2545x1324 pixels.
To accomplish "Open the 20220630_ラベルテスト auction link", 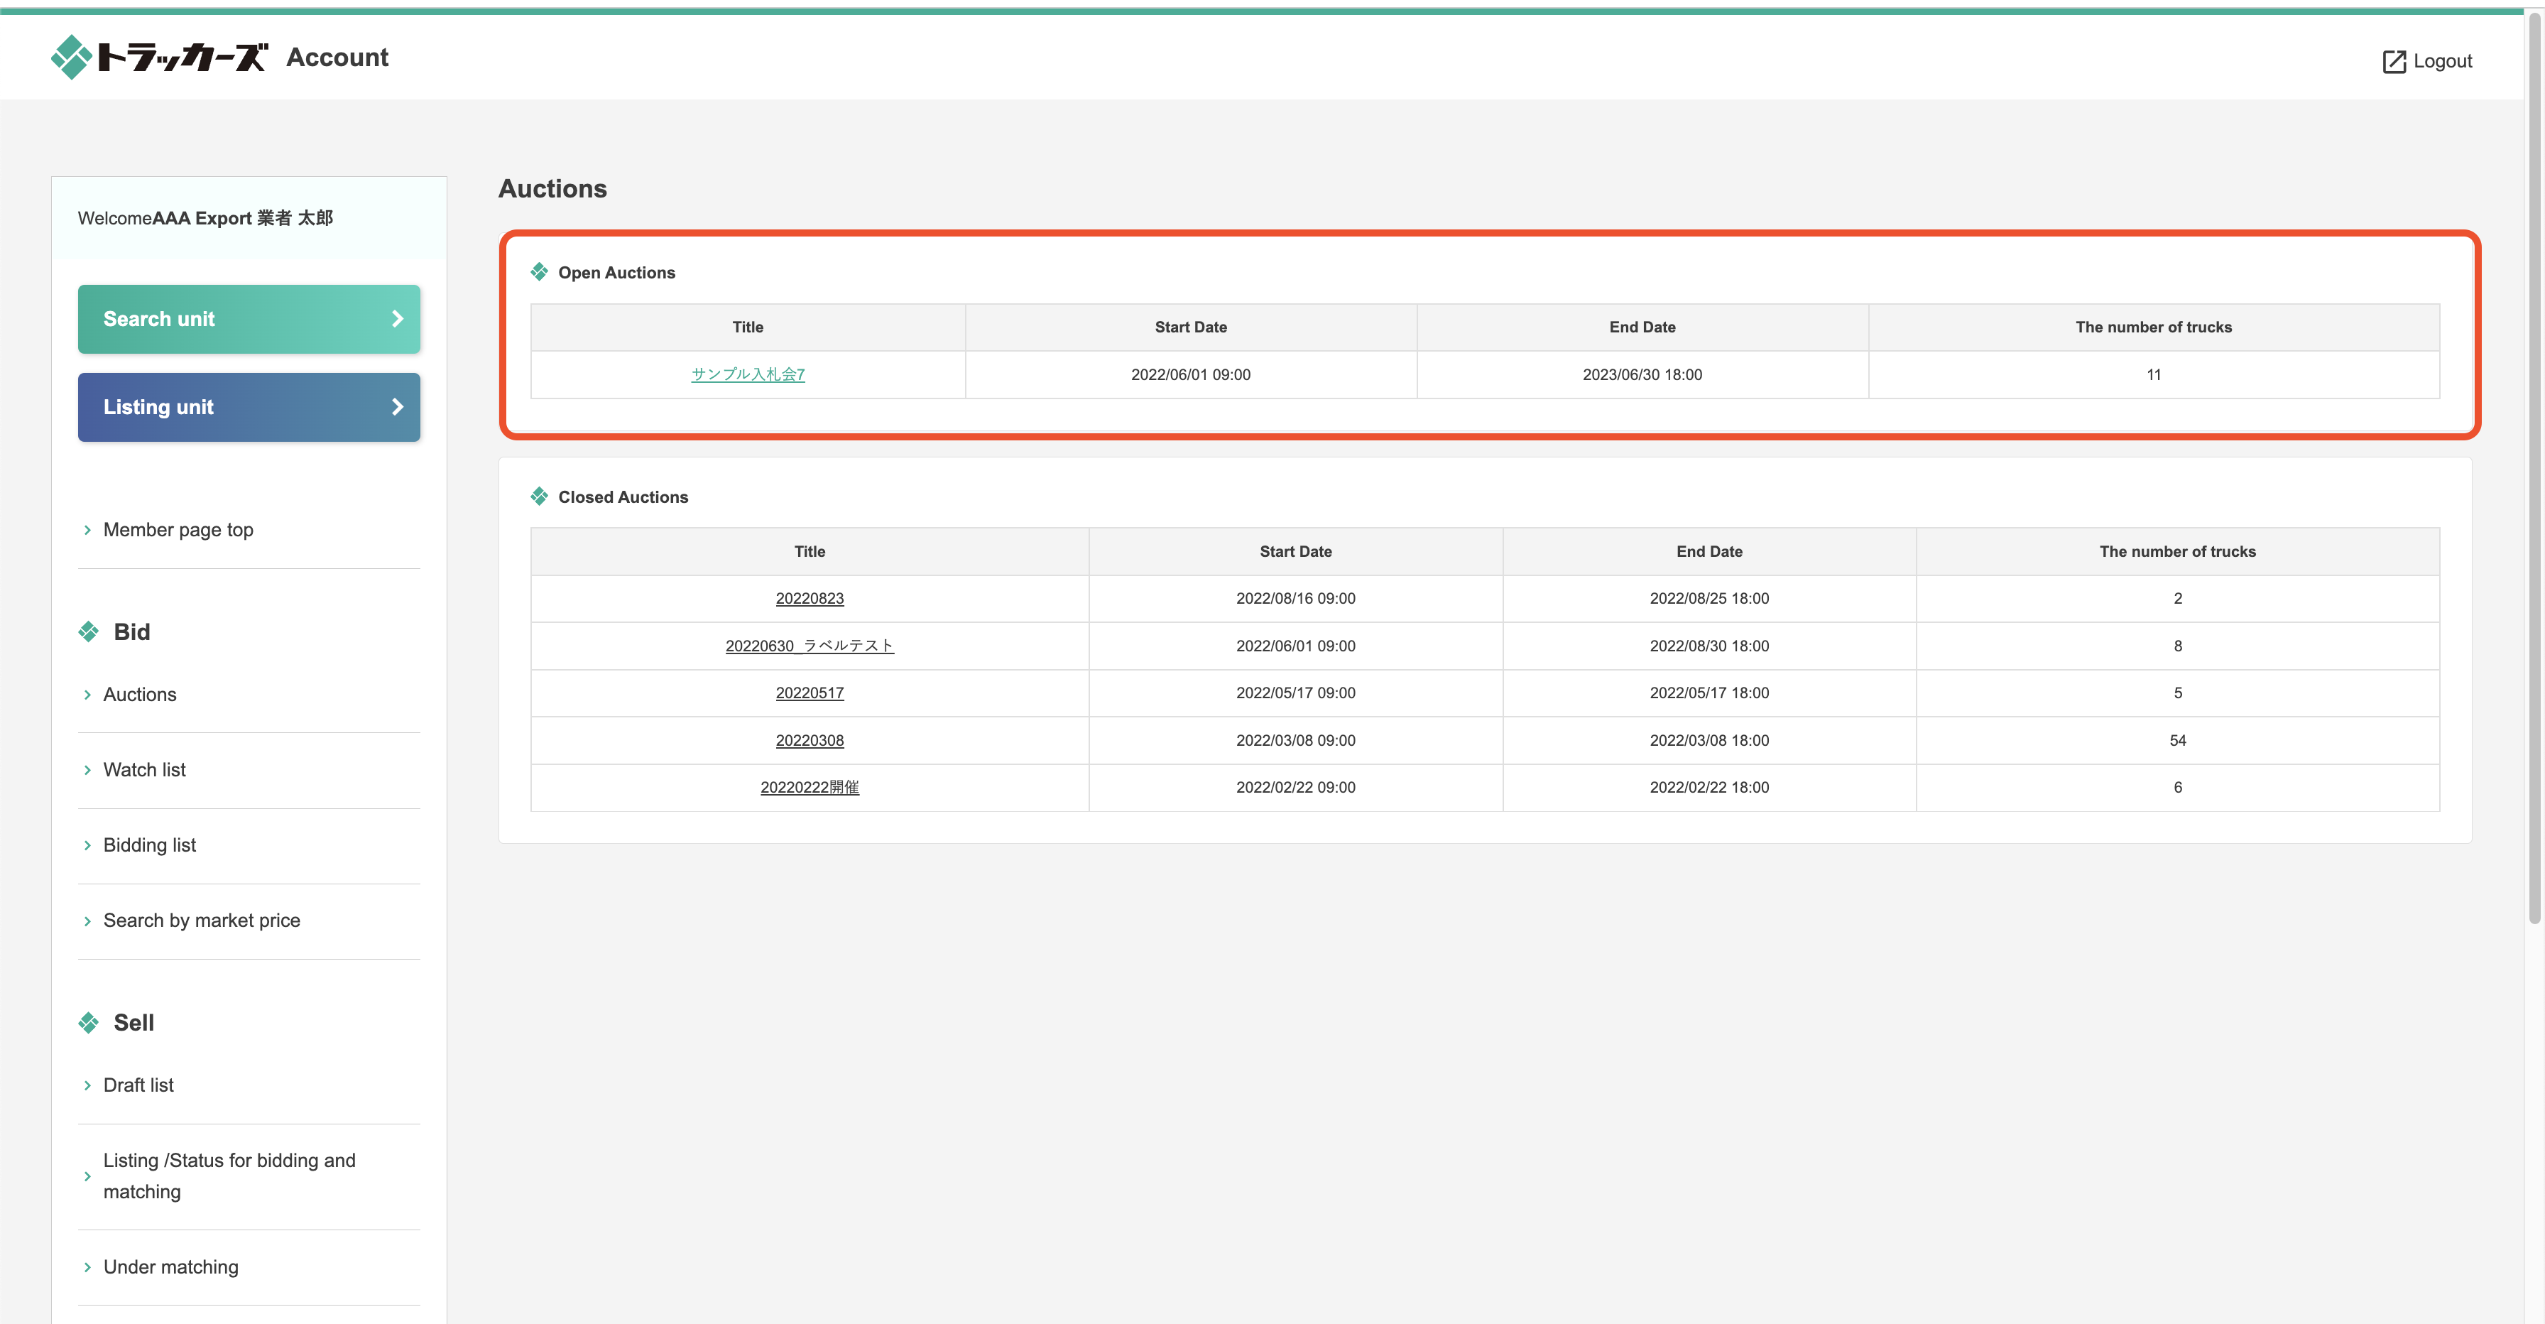I will click(809, 646).
